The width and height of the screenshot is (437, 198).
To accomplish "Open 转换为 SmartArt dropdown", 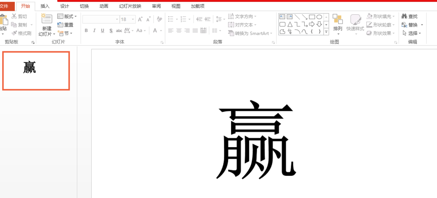I will [250, 34].
